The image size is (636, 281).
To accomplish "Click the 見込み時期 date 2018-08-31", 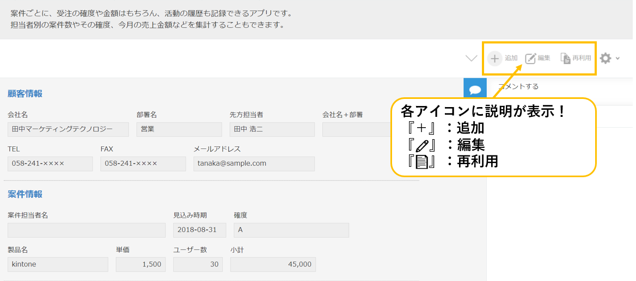I will pyautogui.click(x=199, y=230).
